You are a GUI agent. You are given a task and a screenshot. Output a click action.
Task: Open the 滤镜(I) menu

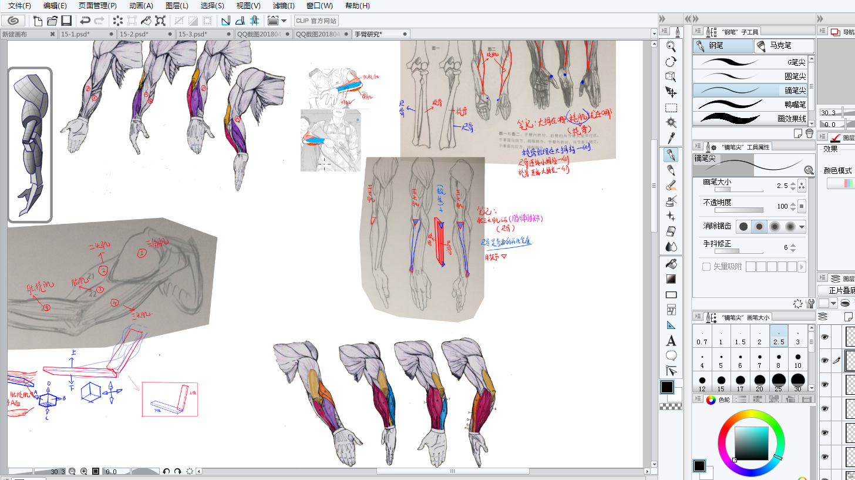[284, 6]
